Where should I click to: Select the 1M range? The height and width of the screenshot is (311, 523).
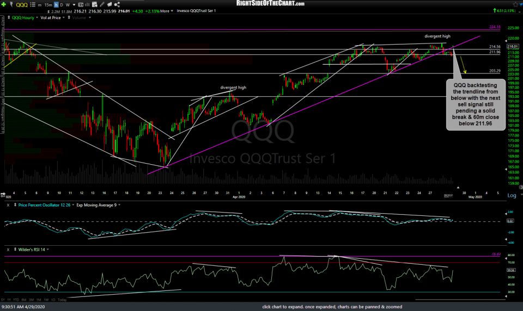(39, 300)
